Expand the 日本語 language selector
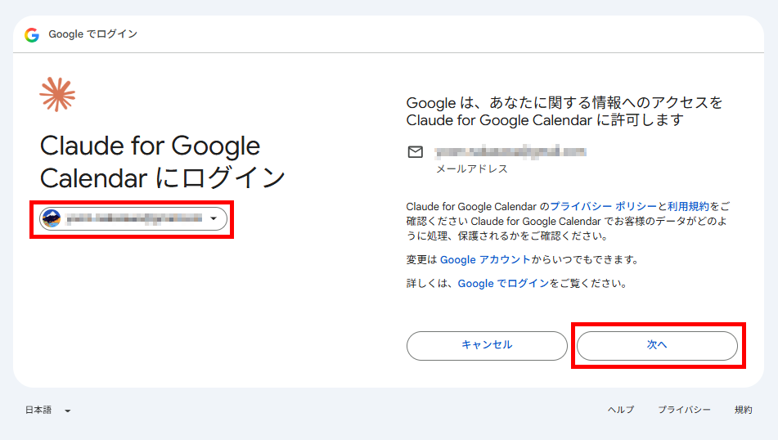778x440 pixels. pyautogui.click(x=48, y=411)
